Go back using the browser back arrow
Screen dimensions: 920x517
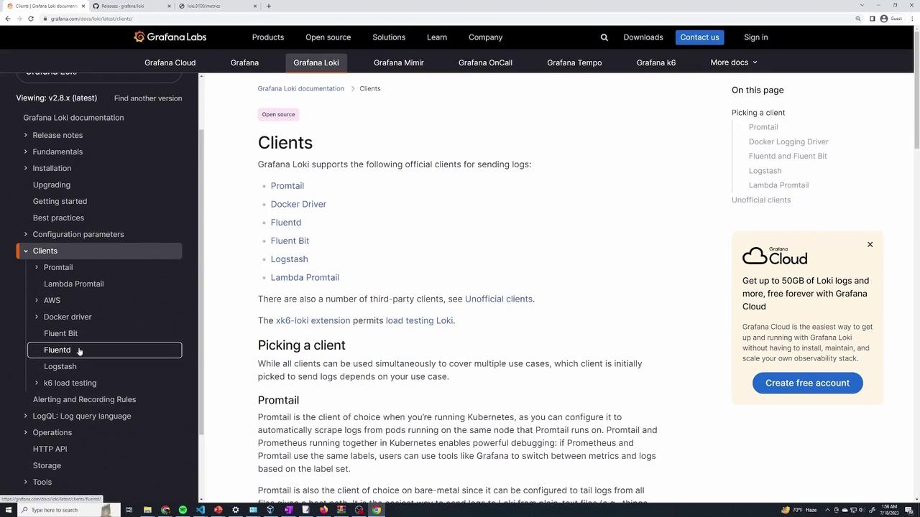point(8,19)
